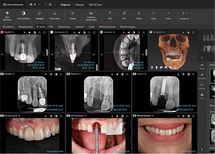Open the Findings sidebar tool

coord(202,86)
